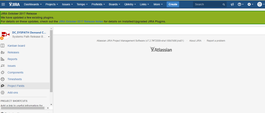This screenshot has height=113, width=265.
Task: Click the Issues search icon
Action: [x=3, y=66]
